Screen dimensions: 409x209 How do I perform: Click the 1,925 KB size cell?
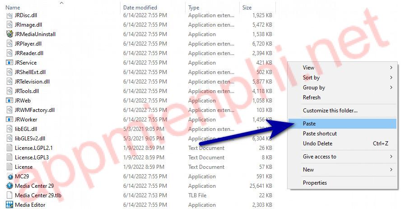(x=262, y=15)
